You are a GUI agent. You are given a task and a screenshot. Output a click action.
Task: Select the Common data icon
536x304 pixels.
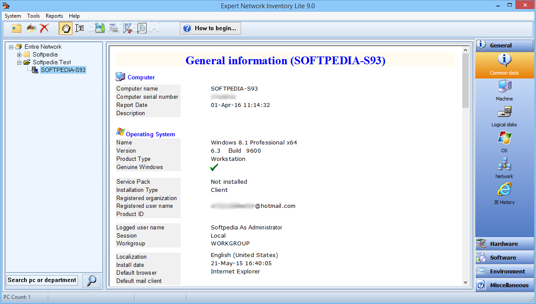[504, 65]
